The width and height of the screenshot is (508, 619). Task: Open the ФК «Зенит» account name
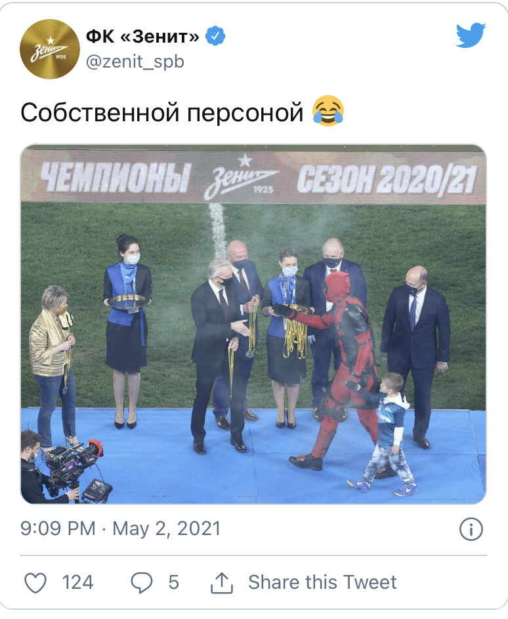tap(142, 37)
